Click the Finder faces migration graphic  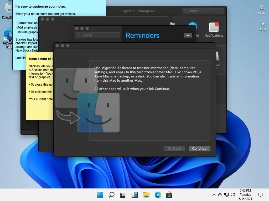[x=87, y=100]
